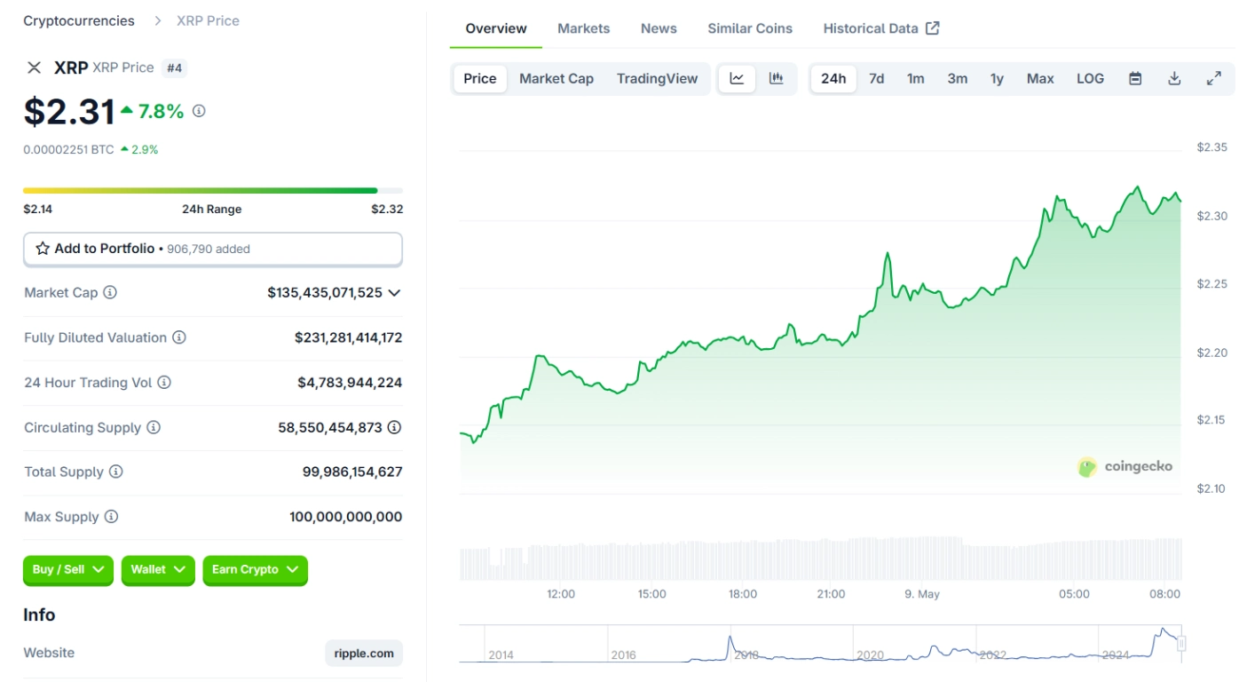The height and width of the screenshot is (682, 1239).
Task: Switch to candlestick chart view
Action: tap(777, 78)
